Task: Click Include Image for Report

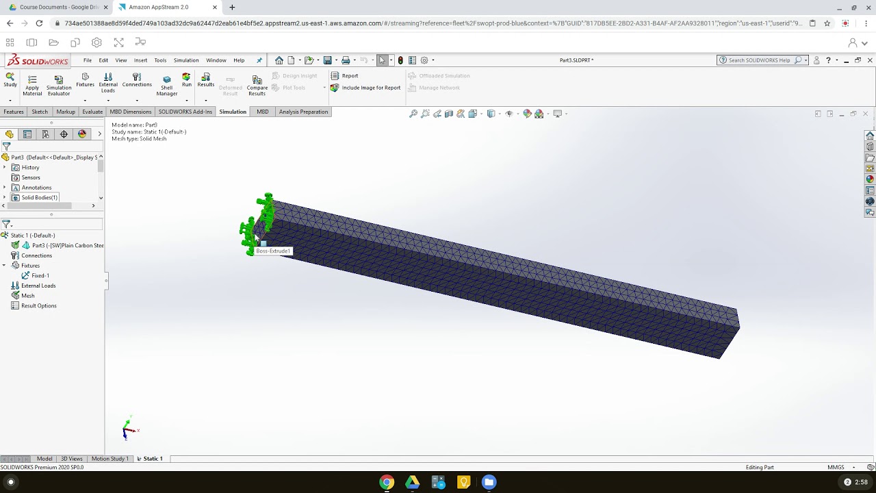Action: click(365, 88)
